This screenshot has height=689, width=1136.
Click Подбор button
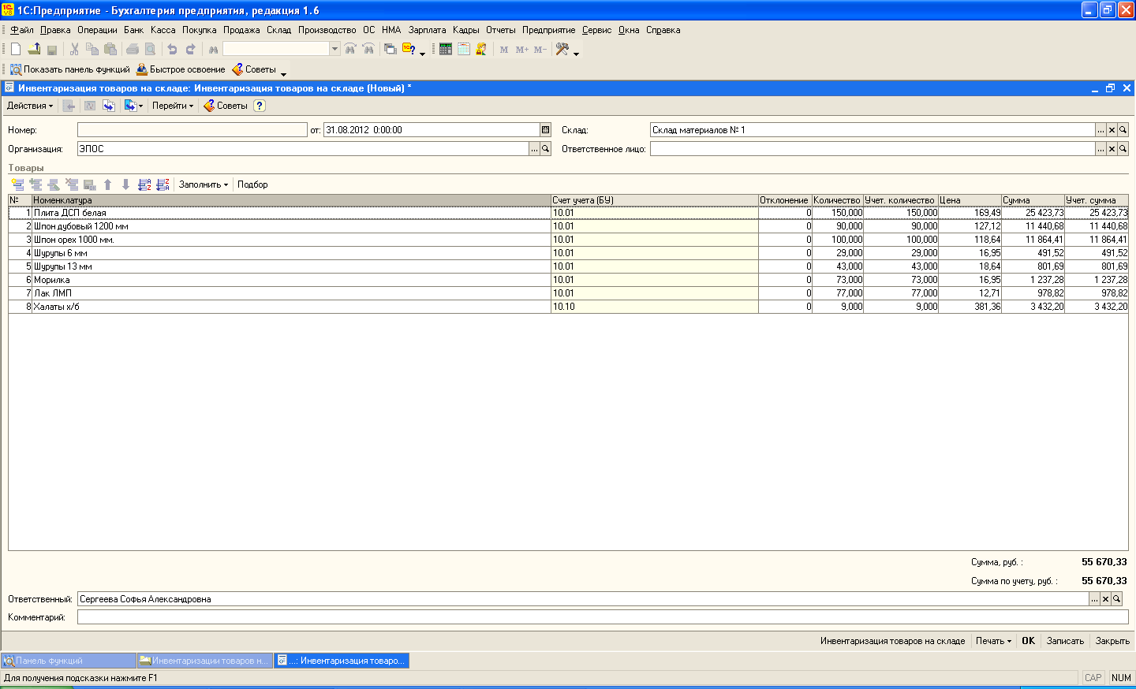coord(252,184)
